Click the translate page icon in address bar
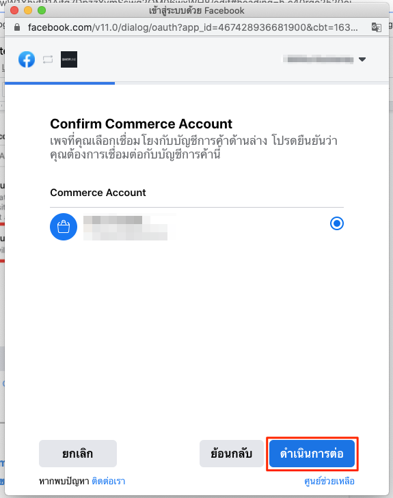This screenshot has width=393, height=498. (377, 27)
